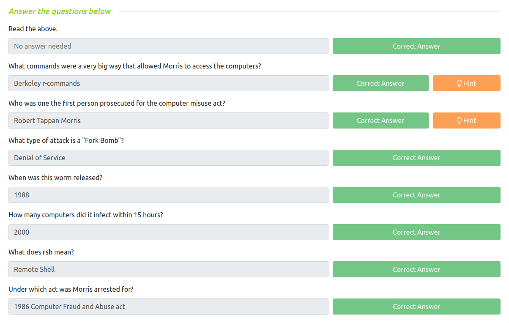Viewport: 509px width, 323px height.
Task: Click Correct Answer button next to 'No answer needed'
Action: click(416, 46)
